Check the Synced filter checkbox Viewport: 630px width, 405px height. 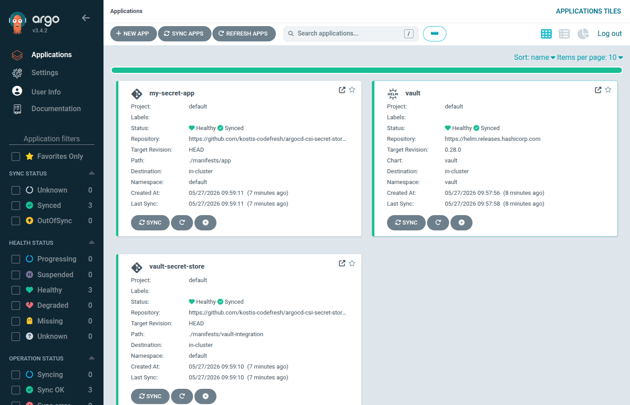point(16,206)
